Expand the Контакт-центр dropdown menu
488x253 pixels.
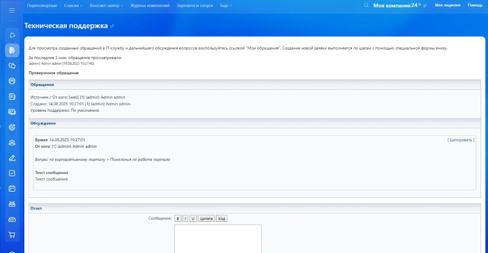107,6
